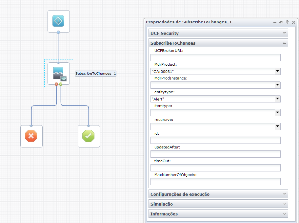Open the itemtype dropdown arrow
This screenshot has width=299, height=223.
278,113
